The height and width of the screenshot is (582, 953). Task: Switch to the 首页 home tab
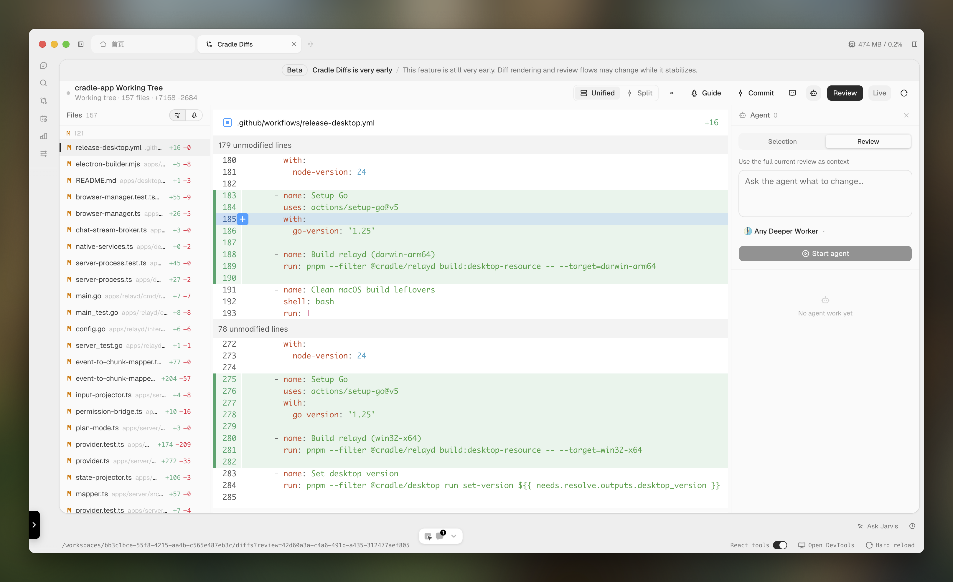[143, 44]
